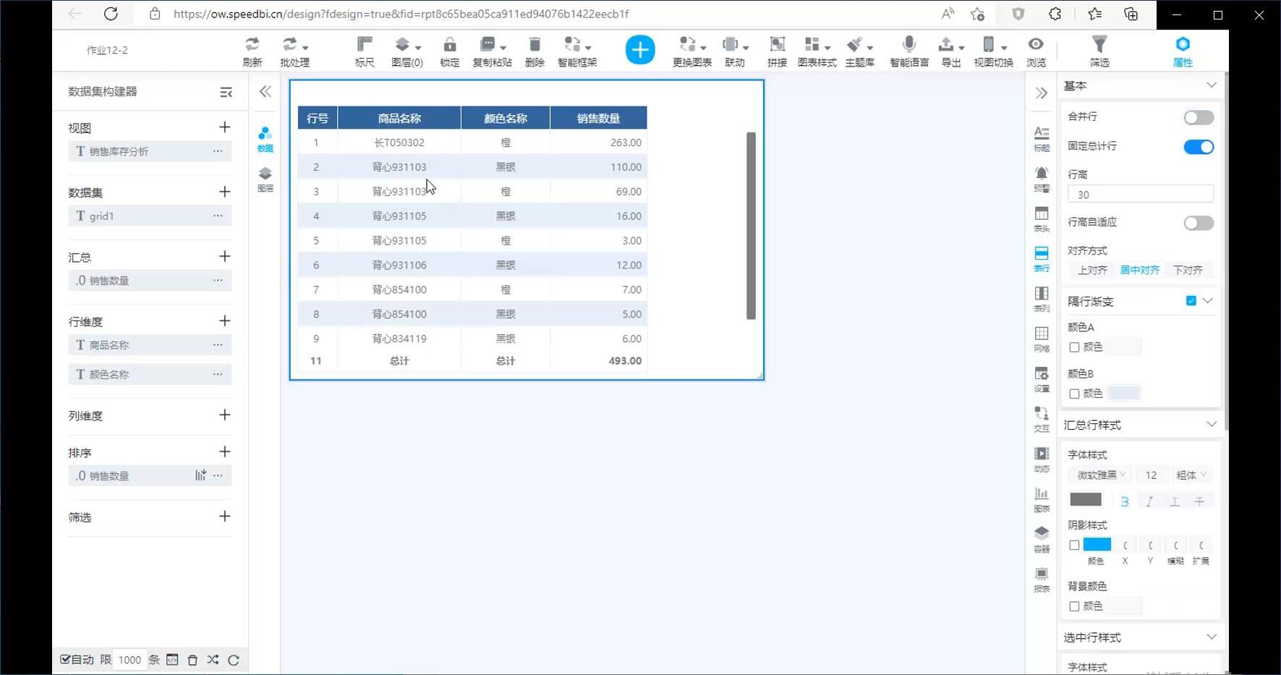This screenshot has width=1281, height=675.
Task: Switch to the 网格 side tab
Action: [x=1041, y=338]
